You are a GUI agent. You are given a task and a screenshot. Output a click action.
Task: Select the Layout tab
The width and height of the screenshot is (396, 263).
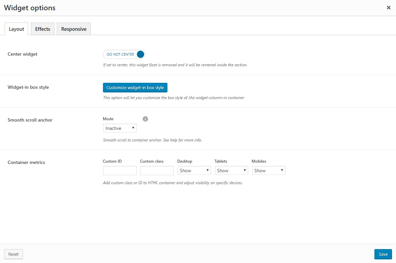coord(16,29)
